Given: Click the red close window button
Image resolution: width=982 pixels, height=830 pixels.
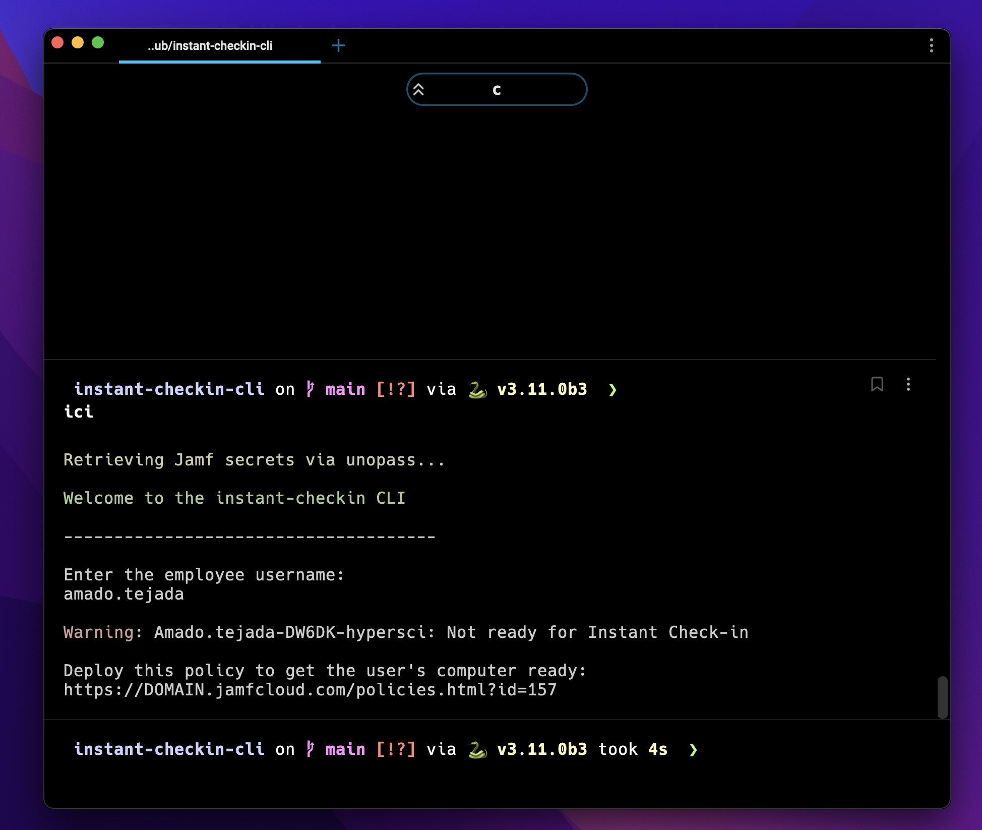Looking at the screenshot, I should [x=57, y=43].
